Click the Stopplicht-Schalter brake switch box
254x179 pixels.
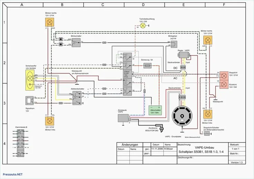(x=207, y=134)
